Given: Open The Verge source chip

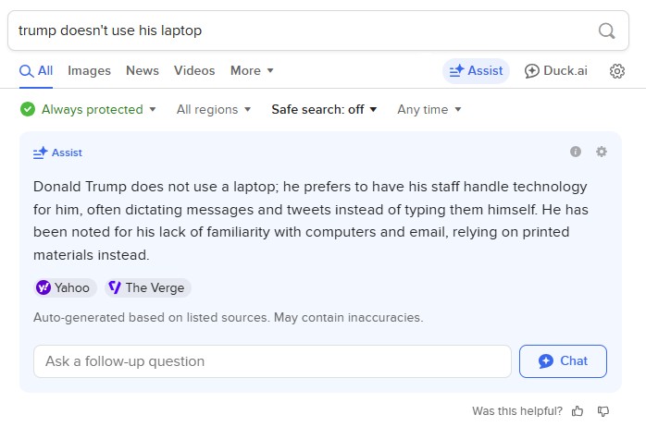Looking at the screenshot, I should pos(148,287).
